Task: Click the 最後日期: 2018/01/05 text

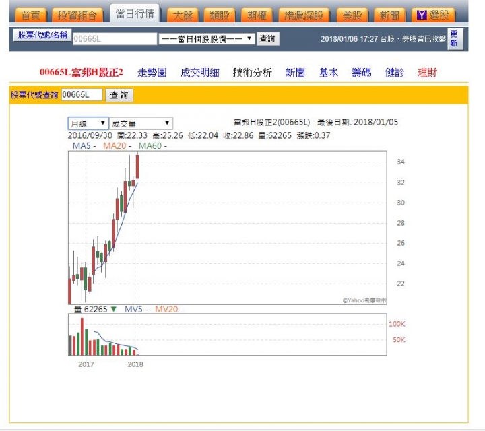Action: 358,122
